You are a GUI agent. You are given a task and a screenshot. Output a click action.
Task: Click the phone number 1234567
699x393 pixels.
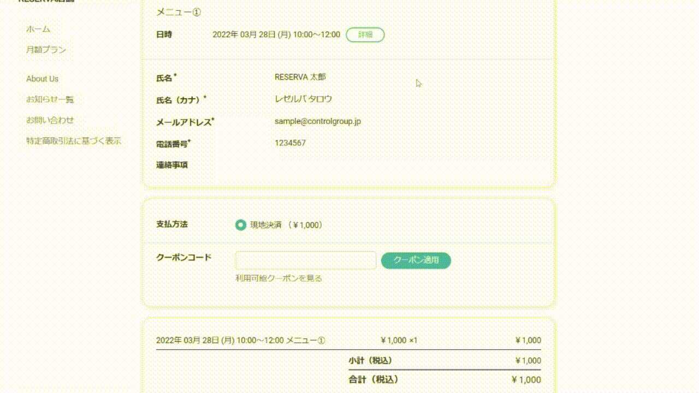point(290,143)
